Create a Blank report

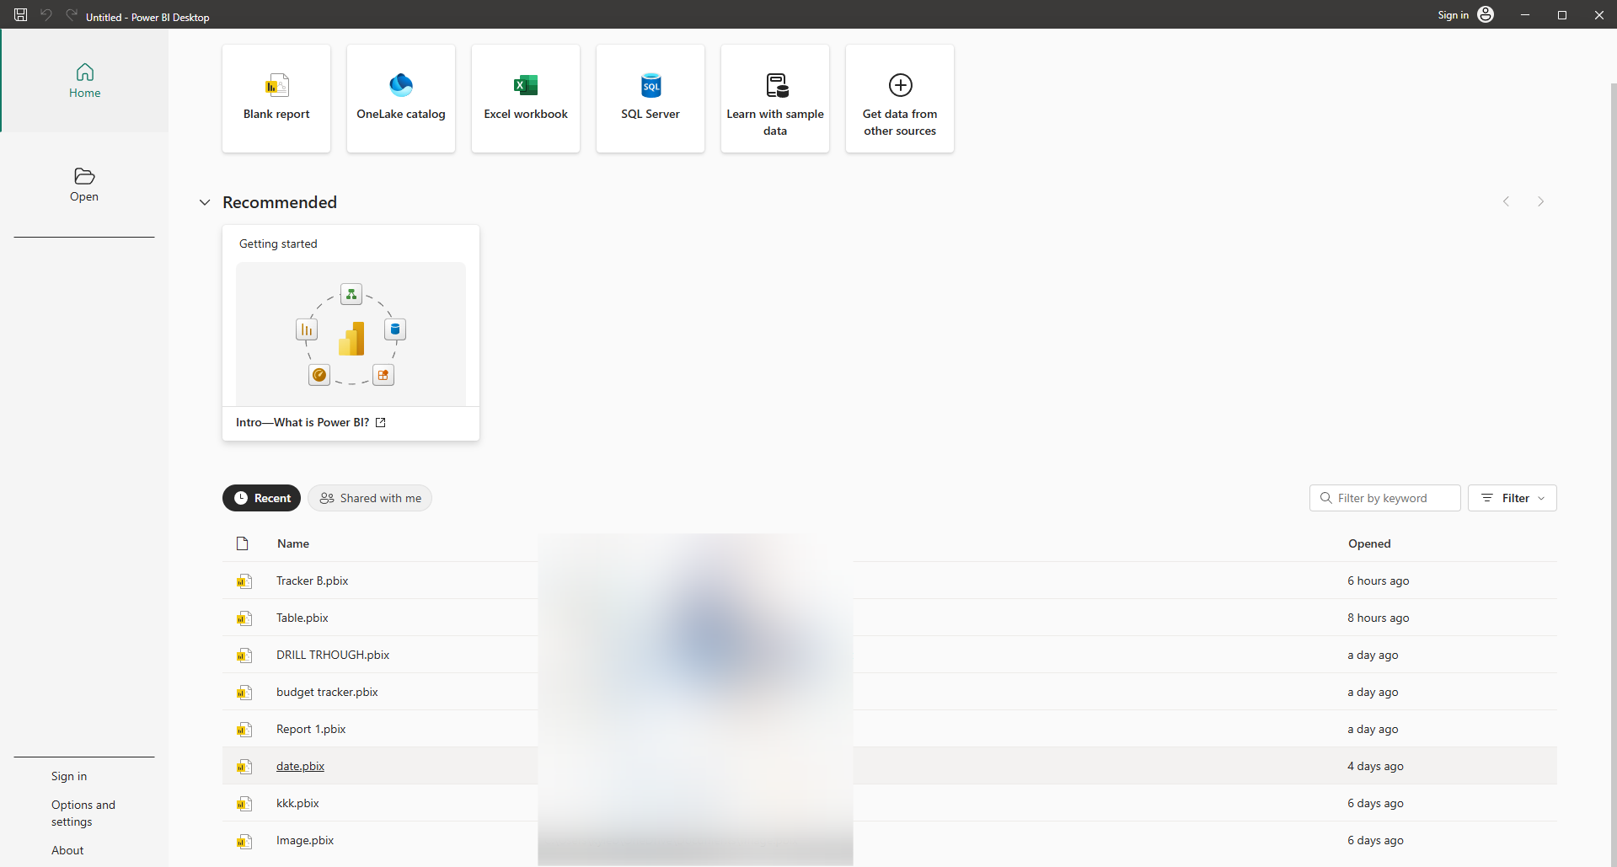click(276, 99)
